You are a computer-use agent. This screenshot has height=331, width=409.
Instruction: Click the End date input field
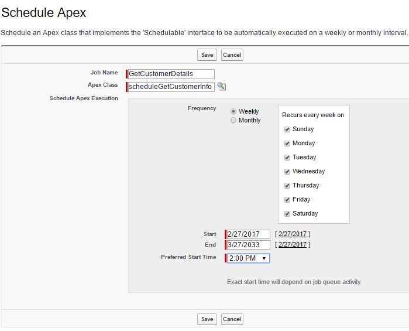point(248,245)
